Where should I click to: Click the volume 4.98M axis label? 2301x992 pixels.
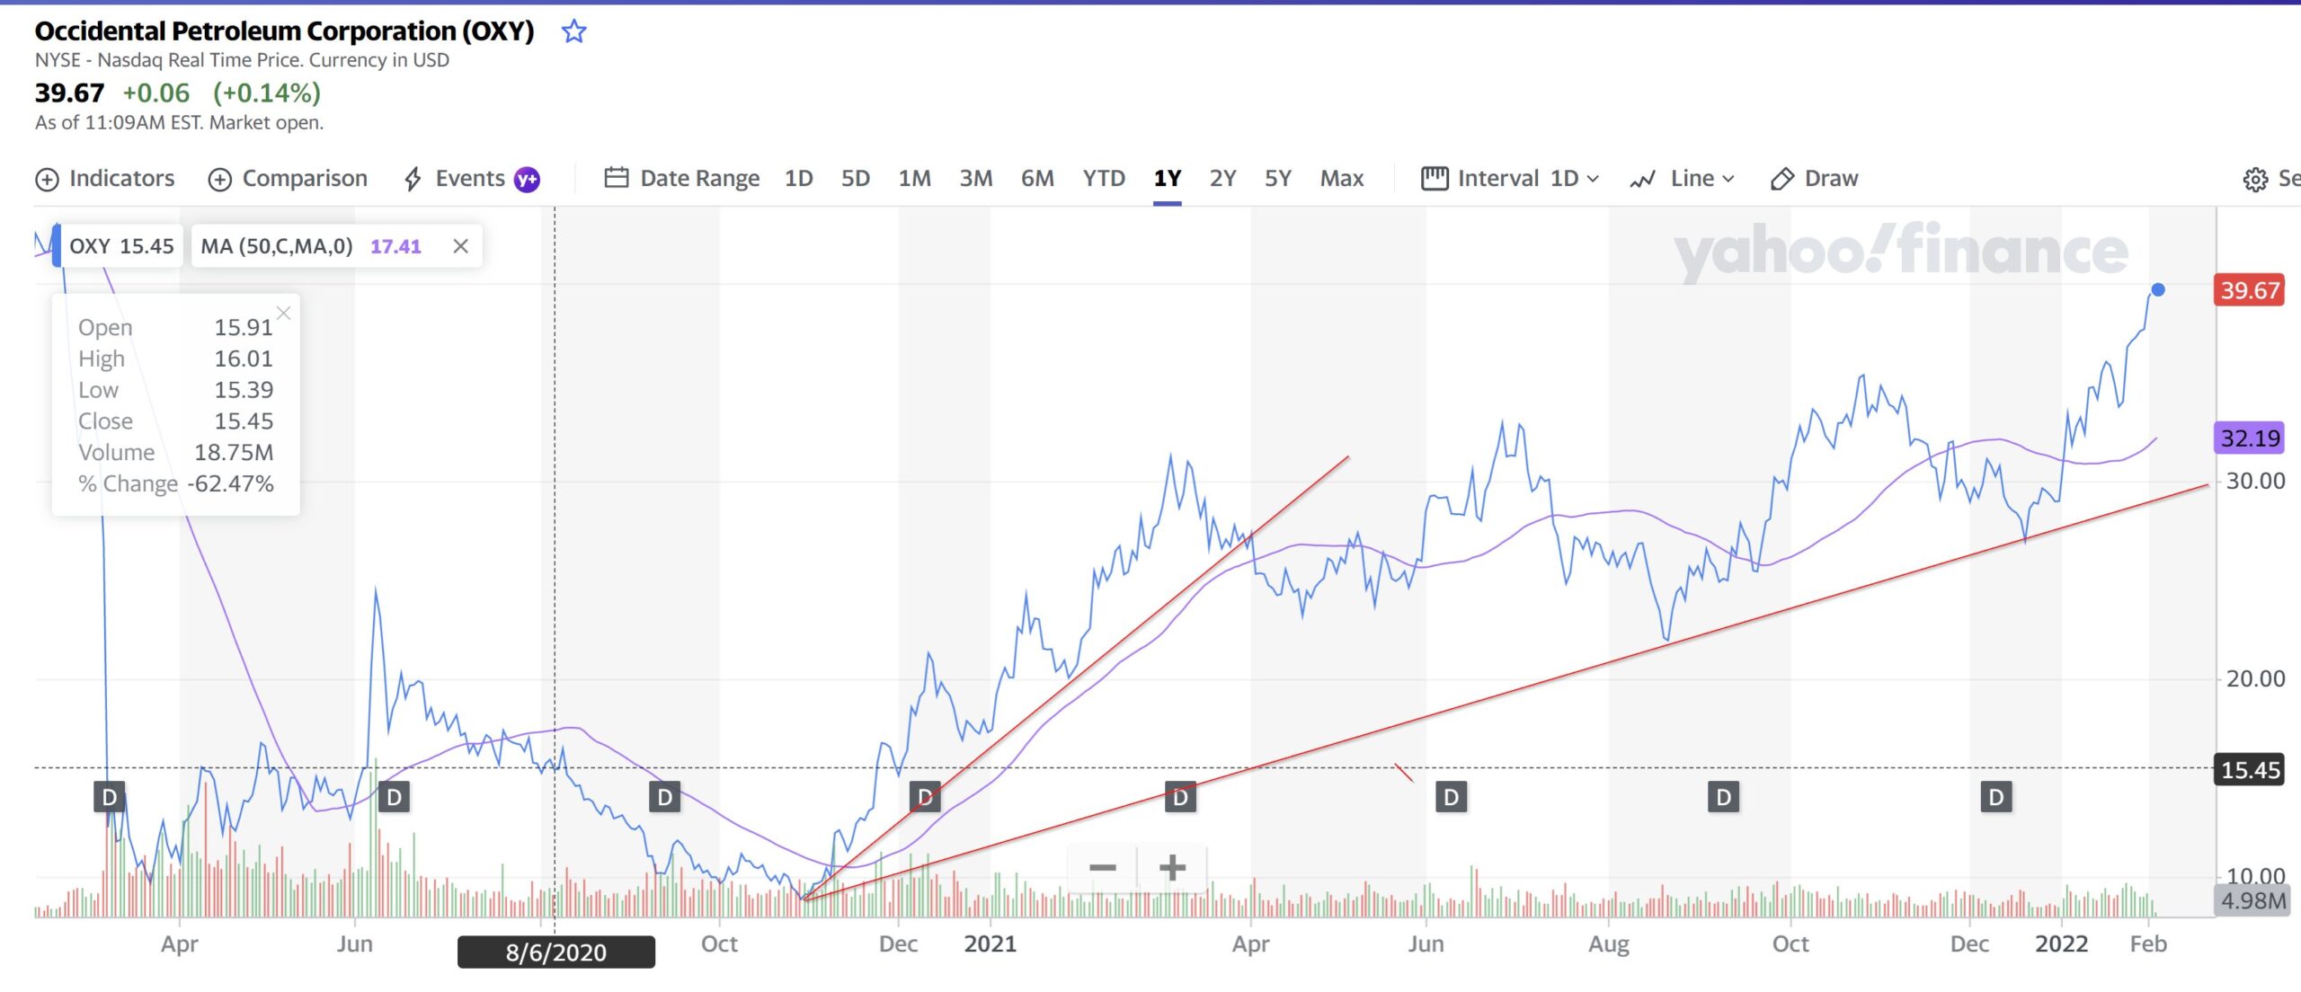coord(2252,900)
